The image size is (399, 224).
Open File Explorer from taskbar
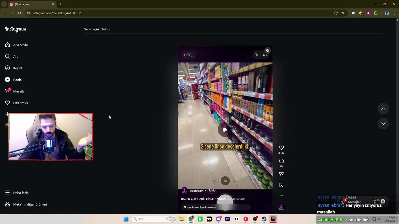tap(182, 219)
